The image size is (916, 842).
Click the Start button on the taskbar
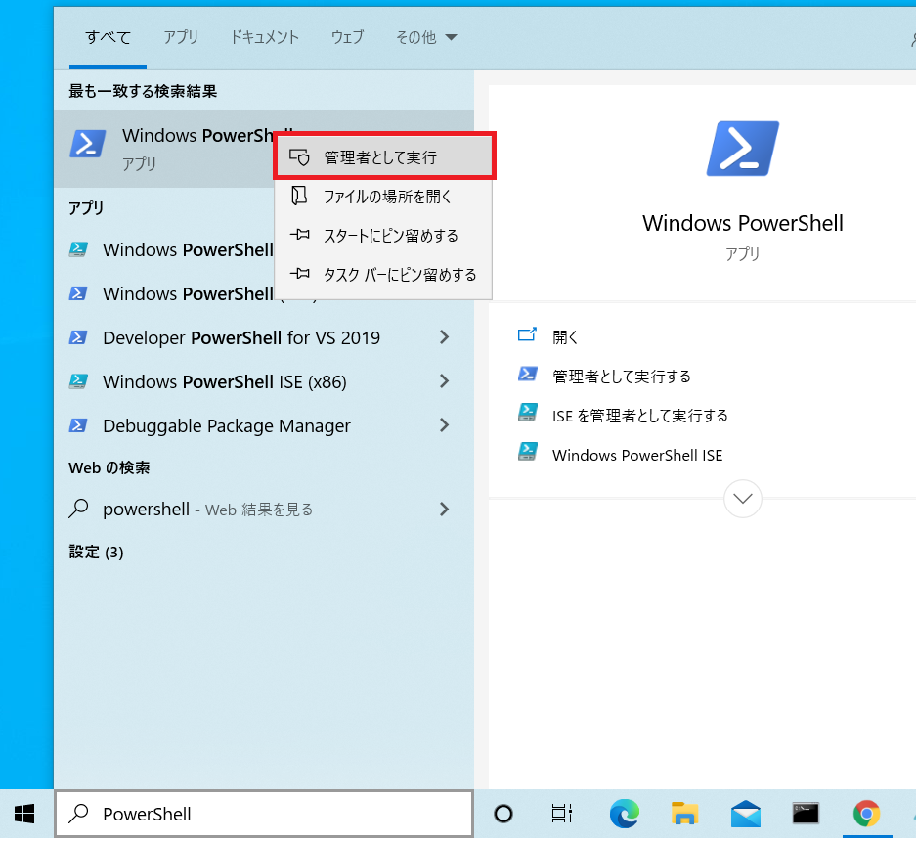(22, 813)
